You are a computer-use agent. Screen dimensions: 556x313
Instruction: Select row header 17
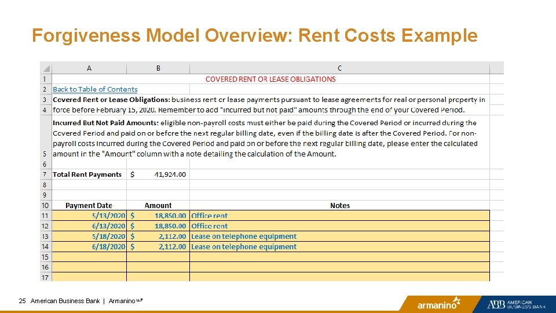[46, 277]
